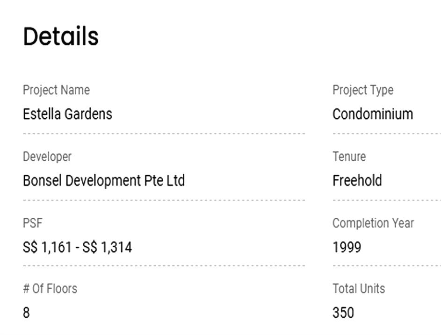
Task: Select the floor count value 8
Action: (26, 313)
